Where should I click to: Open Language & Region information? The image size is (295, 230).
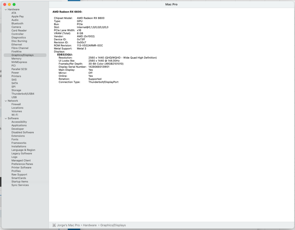point(23,150)
